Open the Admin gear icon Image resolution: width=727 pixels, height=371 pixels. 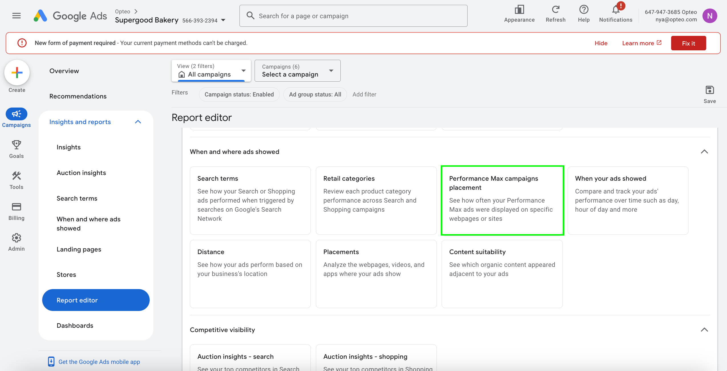click(x=16, y=238)
